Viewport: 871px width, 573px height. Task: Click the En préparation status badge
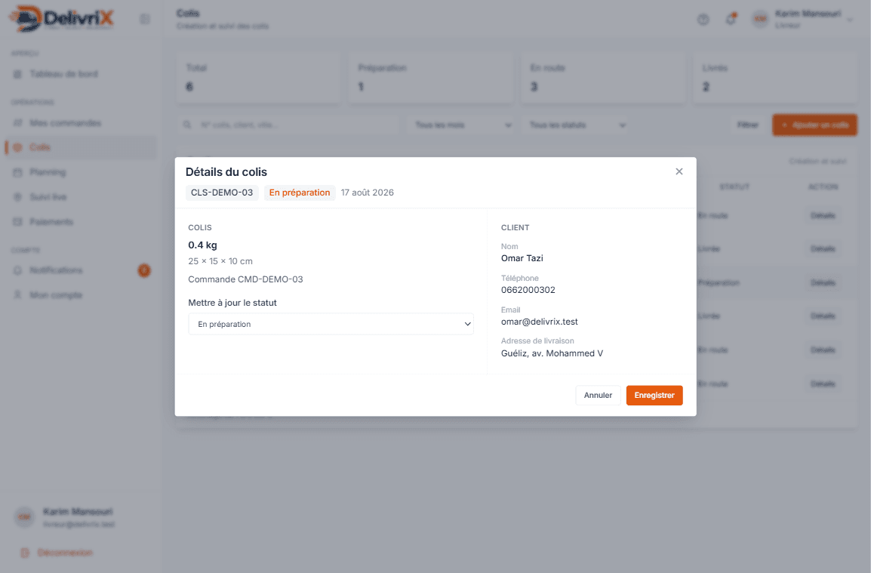[300, 193]
